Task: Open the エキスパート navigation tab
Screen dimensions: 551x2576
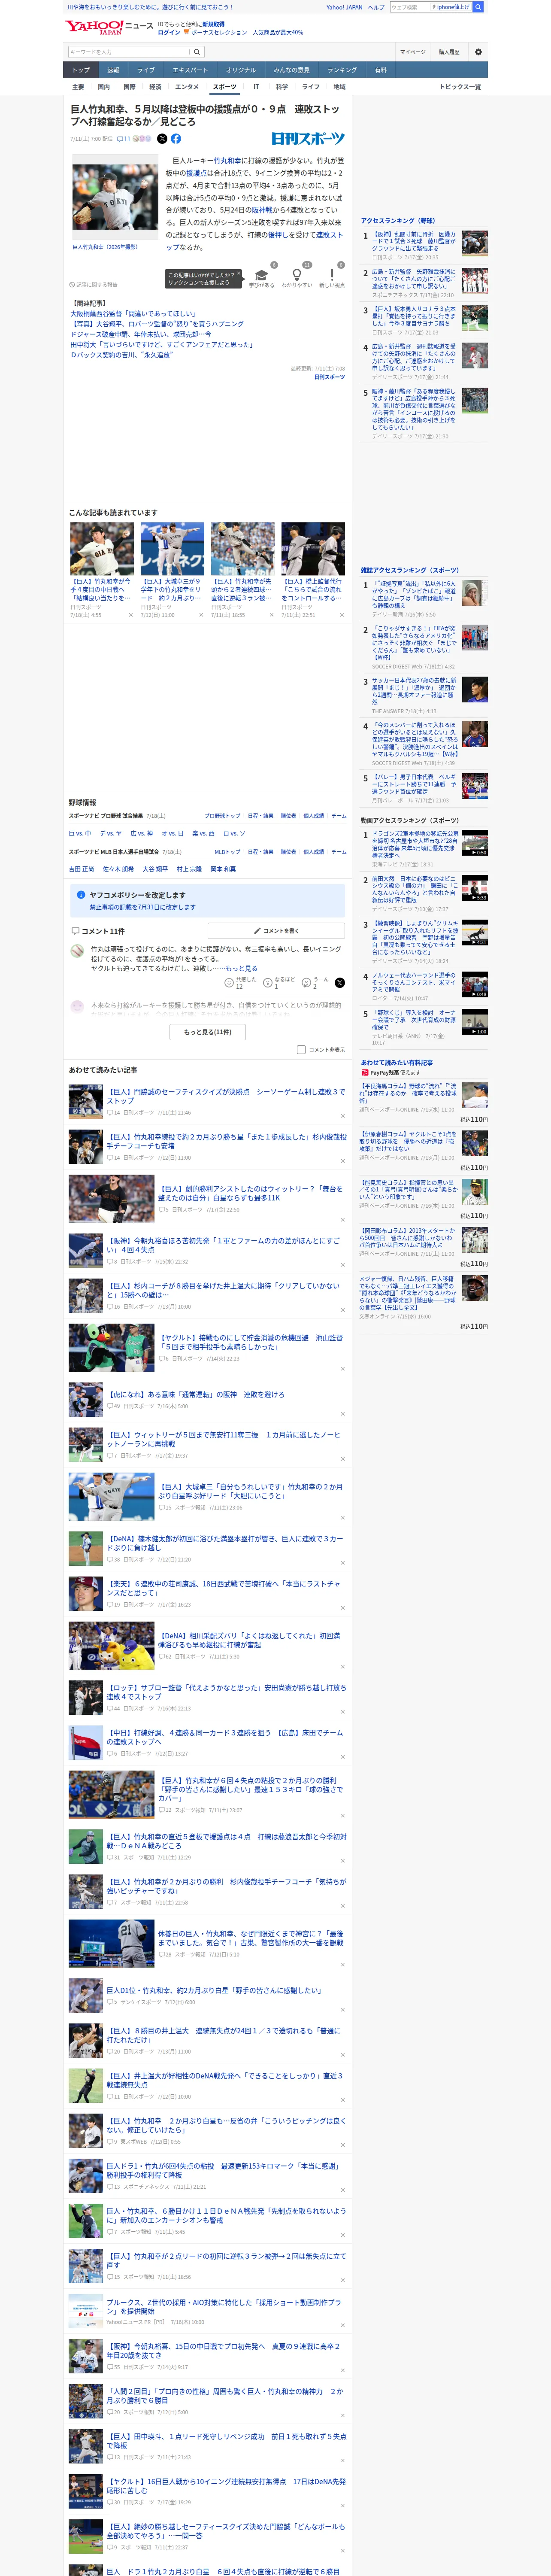Action: click(x=190, y=70)
